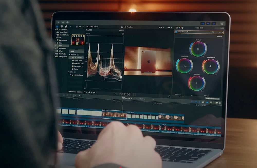Click the Midtones color wheel center puck
This screenshot has width=257, height=168.
pyautogui.click(x=197, y=83)
